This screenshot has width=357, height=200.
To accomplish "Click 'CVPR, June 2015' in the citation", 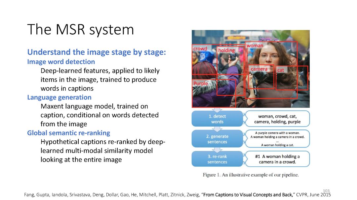I will 313,195.
